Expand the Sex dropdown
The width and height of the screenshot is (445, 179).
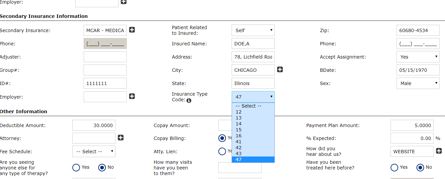418,83
